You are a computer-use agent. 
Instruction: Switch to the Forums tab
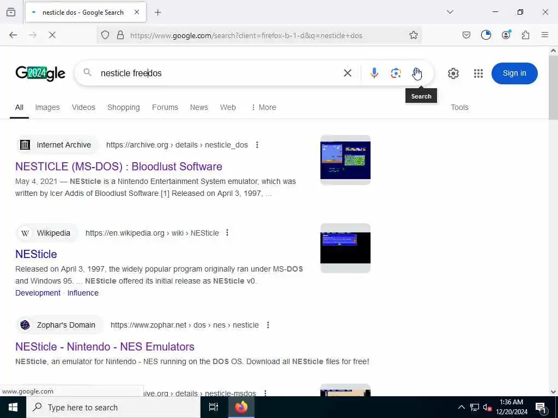pos(165,107)
